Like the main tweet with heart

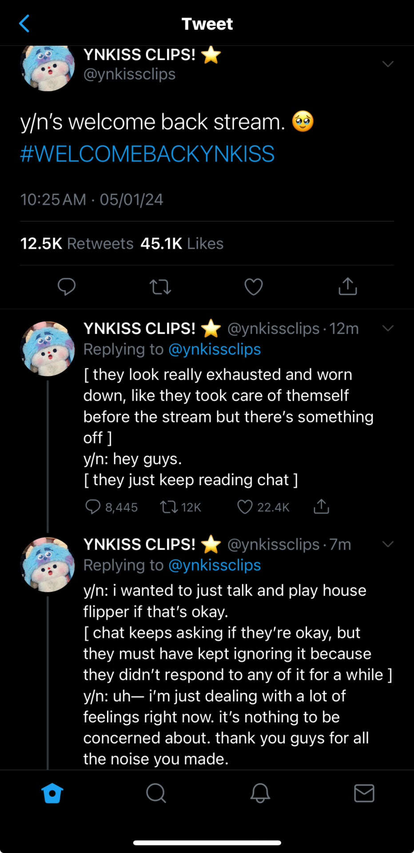[254, 287]
